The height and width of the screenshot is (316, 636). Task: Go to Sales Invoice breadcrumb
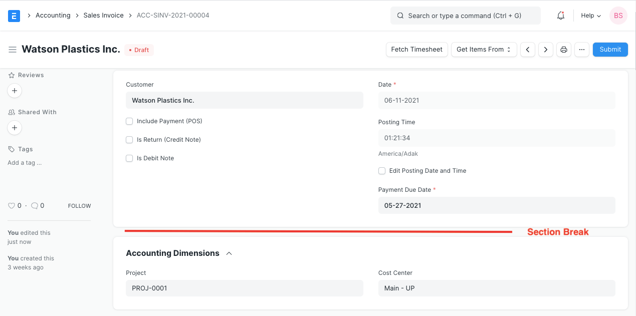103,16
